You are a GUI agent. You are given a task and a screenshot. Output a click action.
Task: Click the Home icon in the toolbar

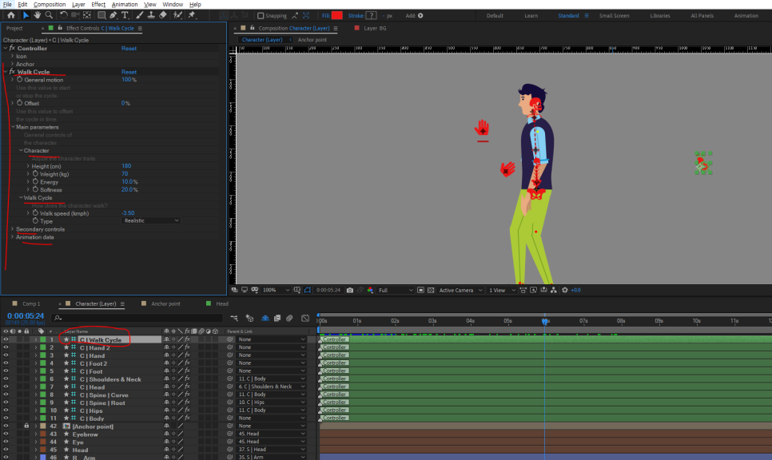[x=10, y=15]
